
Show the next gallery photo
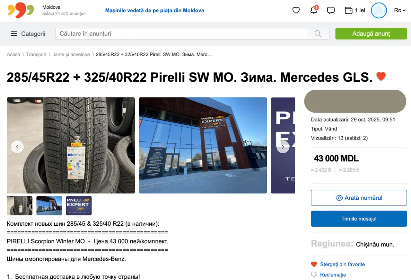point(283,147)
